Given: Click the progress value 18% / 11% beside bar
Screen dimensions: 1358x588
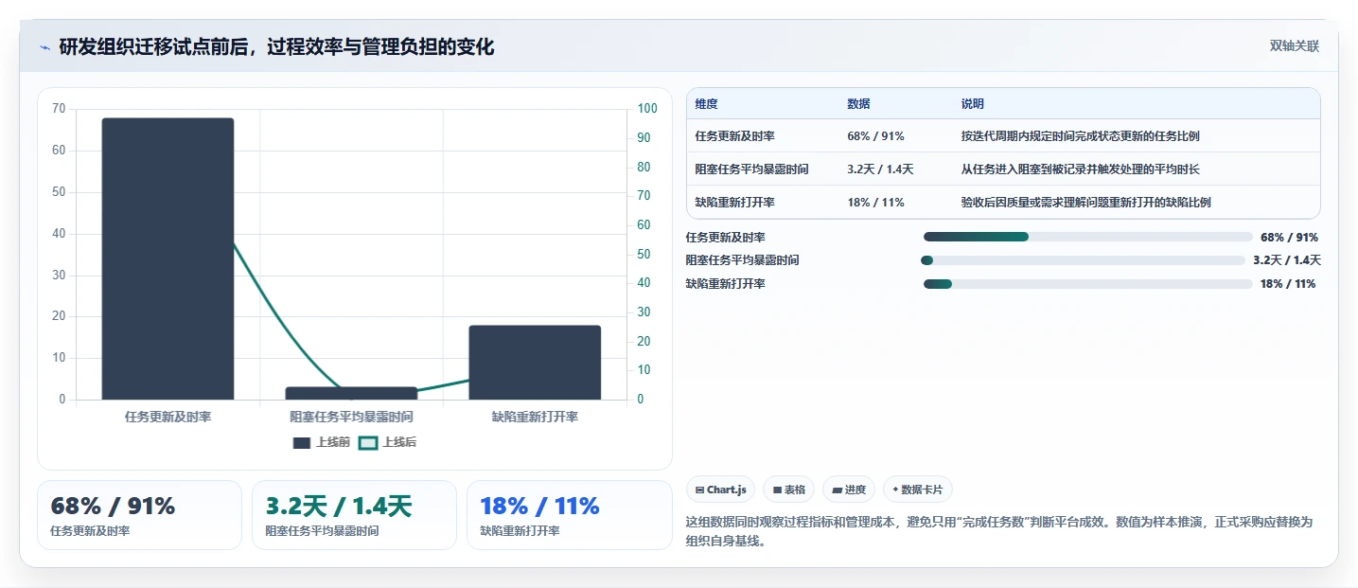Looking at the screenshot, I should [x=1288, y=284].
